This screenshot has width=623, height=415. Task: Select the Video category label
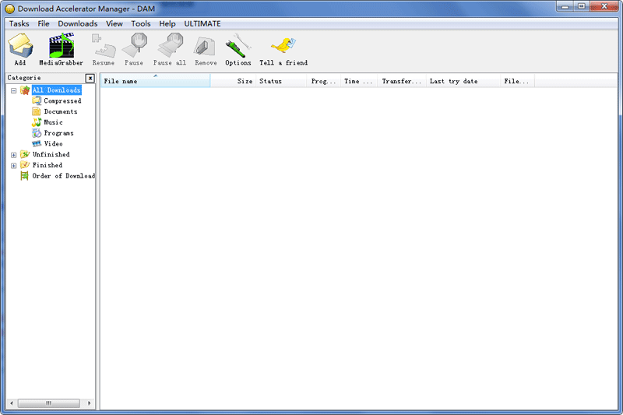point(53,144)
